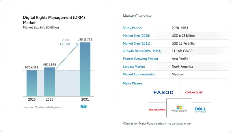Click 'Source: Mordor Intelligence' text
Viewport: 231px width, 132px height.
42,107
